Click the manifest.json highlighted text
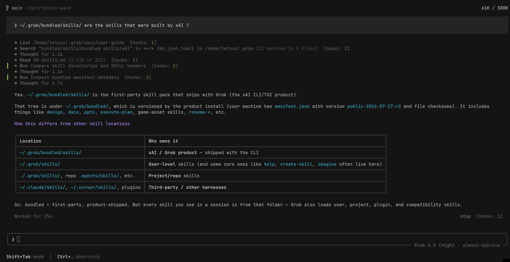 pos(292,107)
